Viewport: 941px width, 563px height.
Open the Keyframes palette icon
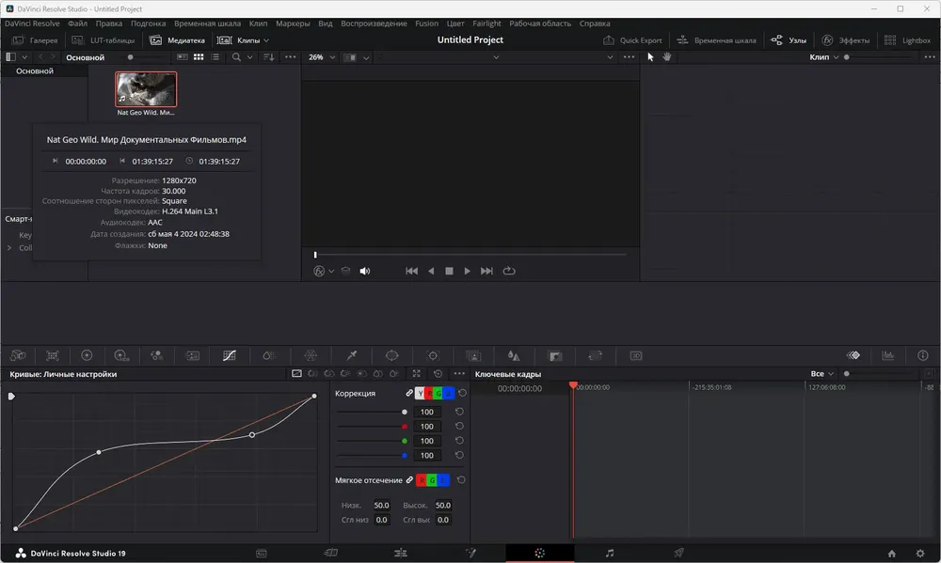pos(853,355)
